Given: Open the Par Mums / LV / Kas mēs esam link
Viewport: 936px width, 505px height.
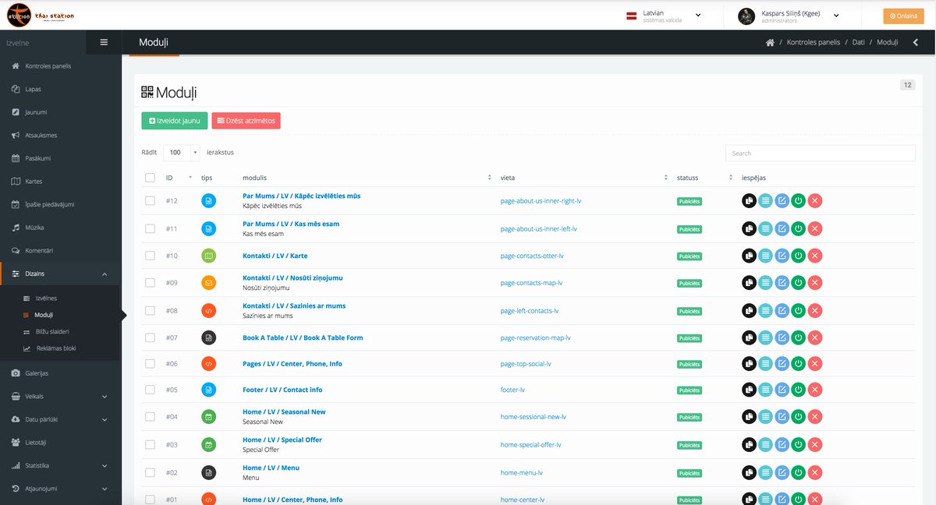Looking at the screenshot, I should (291, 224).
